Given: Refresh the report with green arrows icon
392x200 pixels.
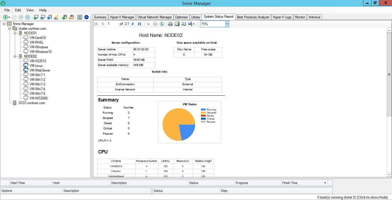Looking at the screenshot, I should (162, 24).
